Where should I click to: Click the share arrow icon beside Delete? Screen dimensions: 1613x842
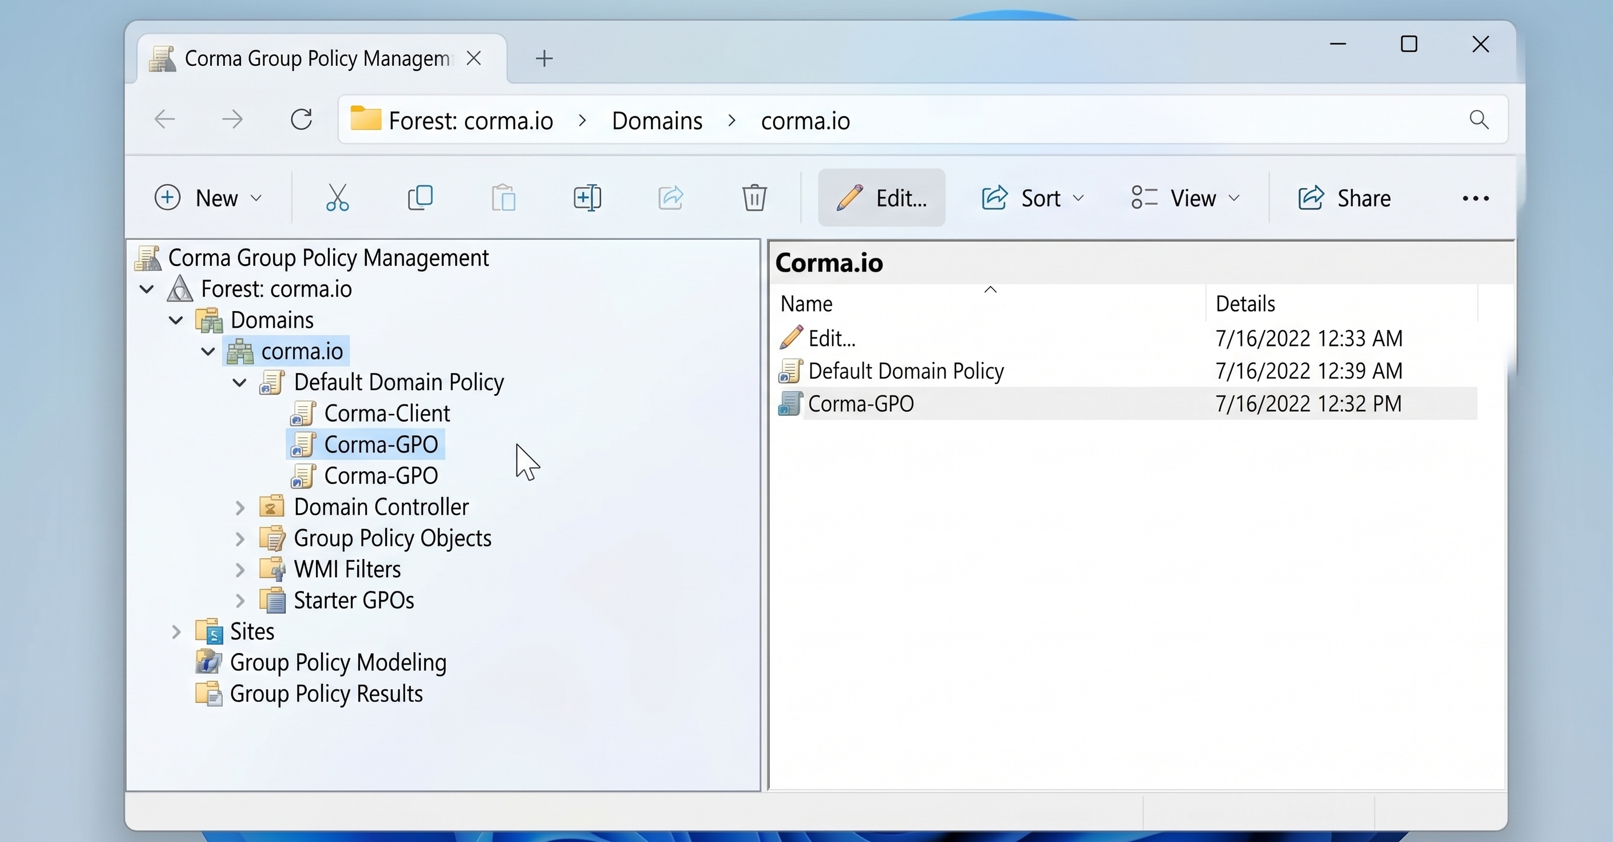coord(671,198)
